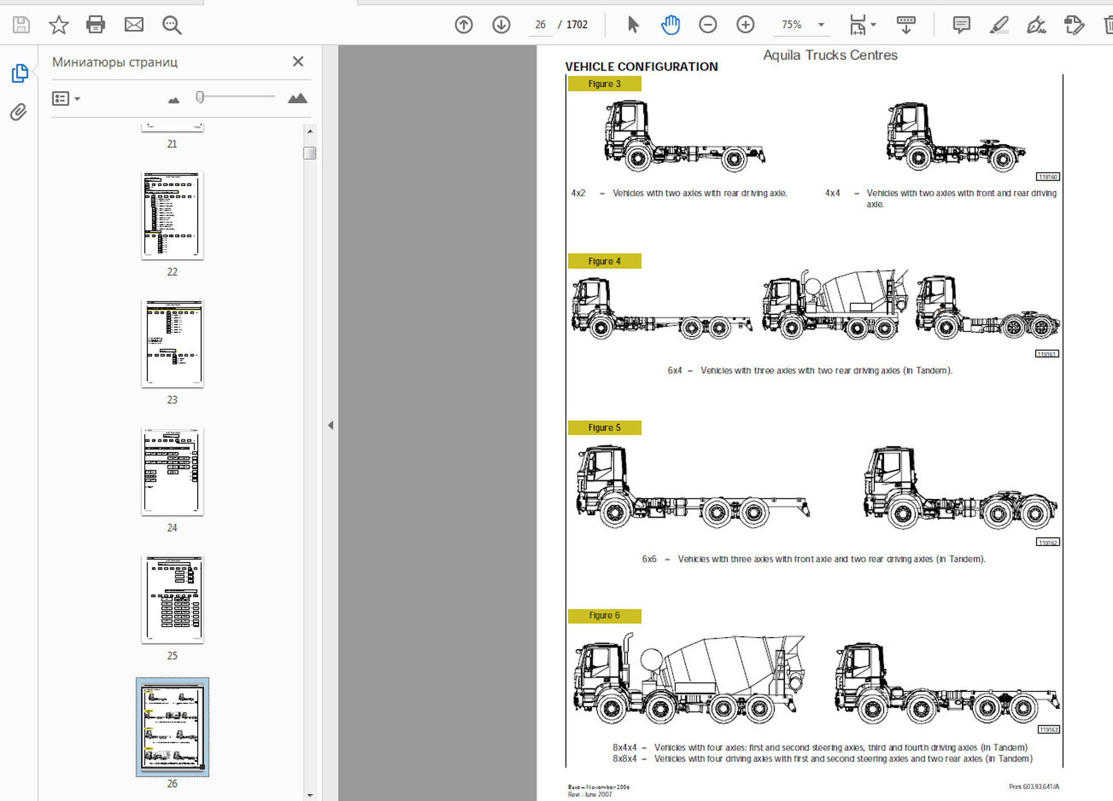Zoom out using the minus button
The height and width of the screenshot is (801, 1113).
(x=708, y=24)
